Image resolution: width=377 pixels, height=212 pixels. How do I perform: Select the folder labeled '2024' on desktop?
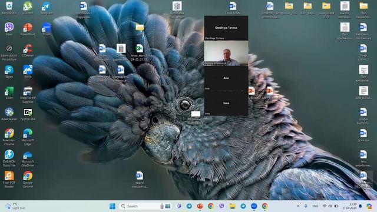(326, 9)
